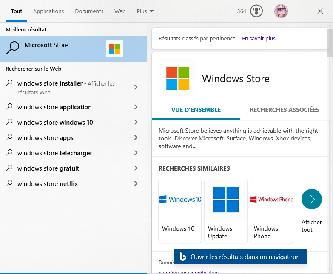Select the RECHERCHES ASSOCIÉES tab
The width and height of the screenshot is (333, 274).
pos(285,110)
